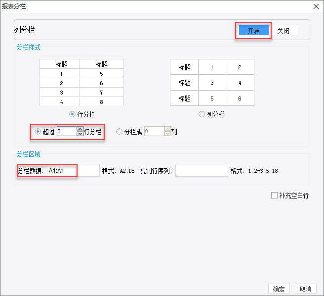Increase the 超过 rows spinner value

click(80, 129)
